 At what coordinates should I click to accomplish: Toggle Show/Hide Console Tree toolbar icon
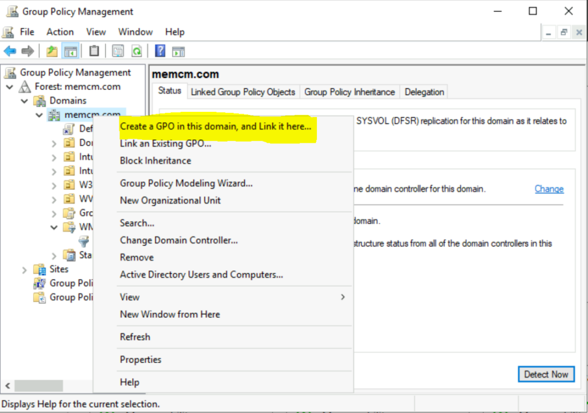tap(71, 51)
